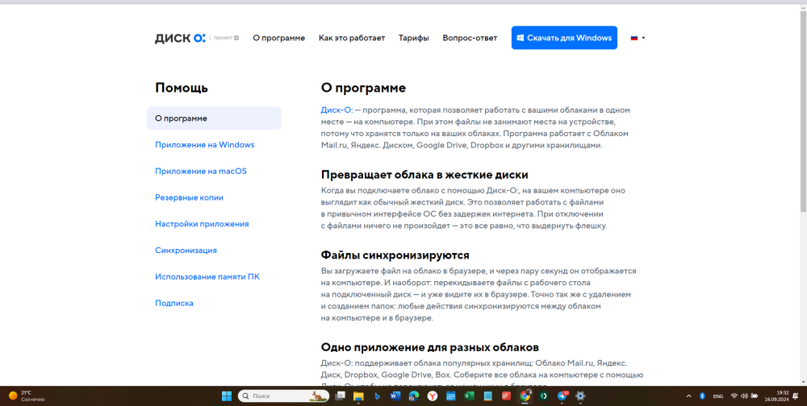The width and height of the screenshot is (807, 406).
Task: Open 'Приложение на Windows' sidebar link
Action: pyautogui.click(x=204, y=145)
